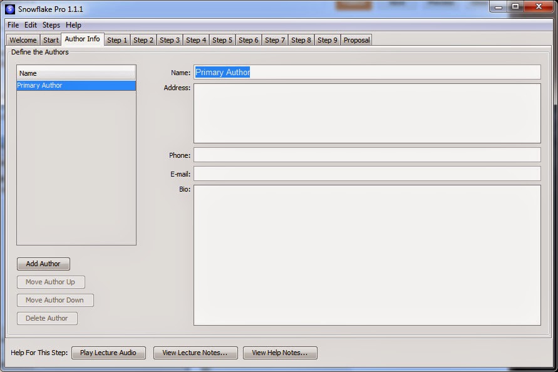Minimize the Snowflake Pro window
This screenshot has width=558, height=372.
[x=499, y=7]
